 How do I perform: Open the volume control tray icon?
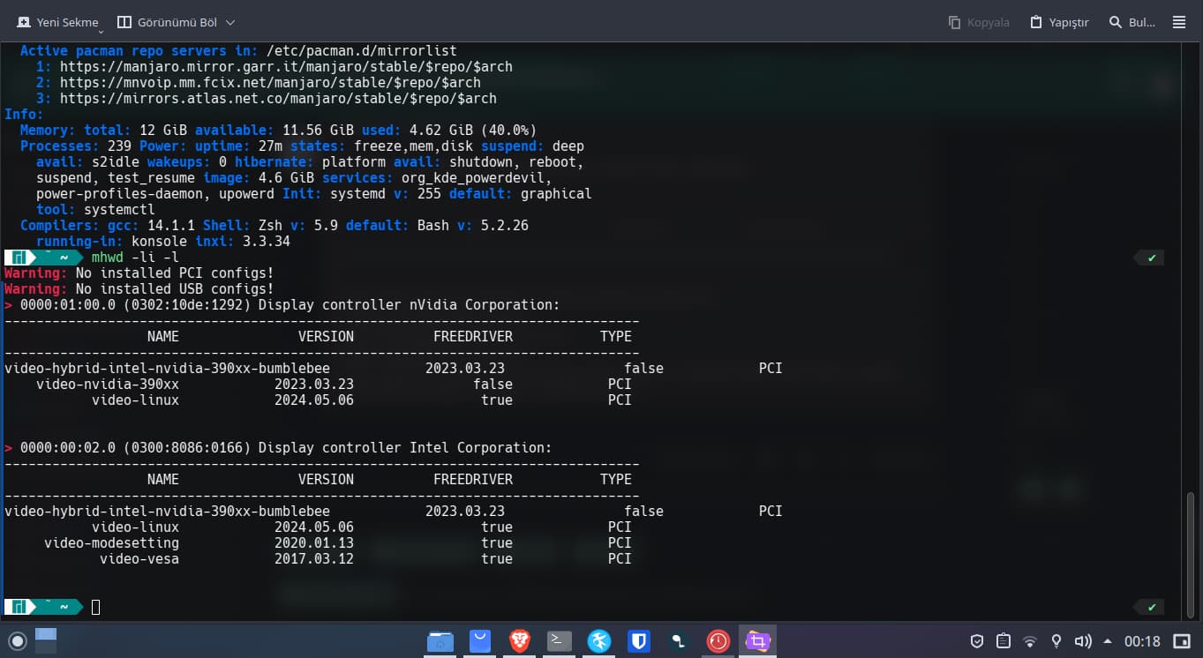[1083, 641]
